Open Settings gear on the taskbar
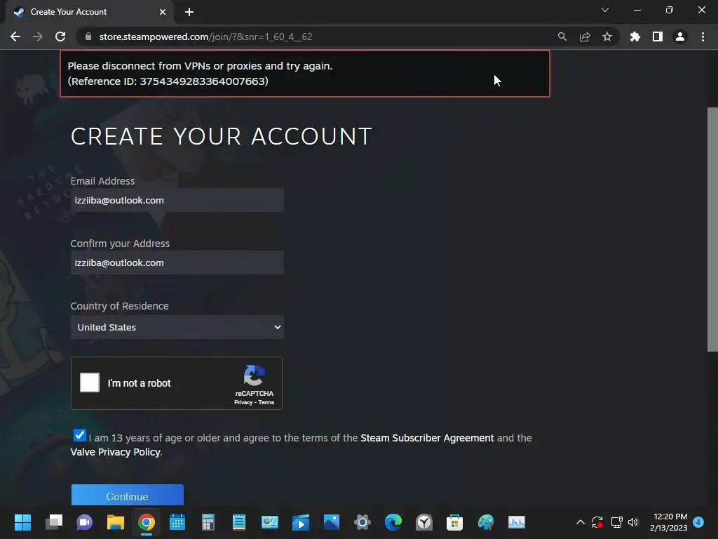Image resolution: width=718 pixels, height=539 pixels. 363,522
